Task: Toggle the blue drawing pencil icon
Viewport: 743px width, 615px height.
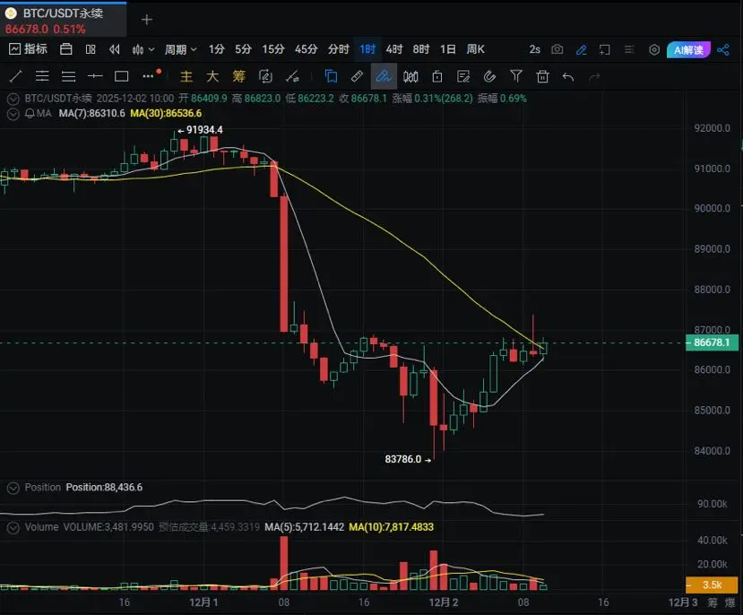Action: (582, 49)
